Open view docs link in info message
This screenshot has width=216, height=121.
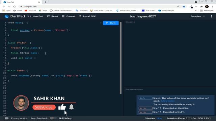click(168, 101)
